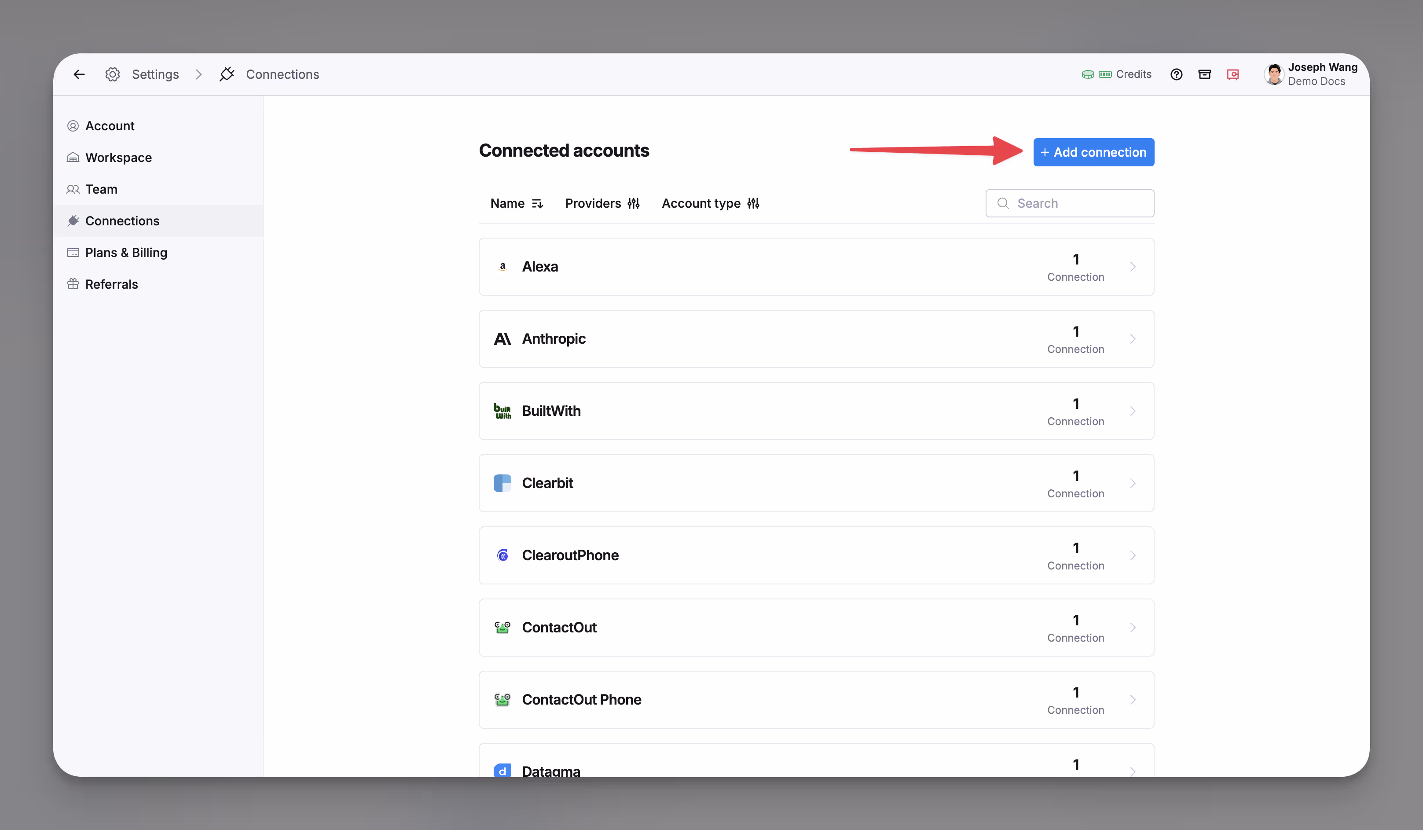Click the Team sidebar icon
1423x830 pixels.
tap(73, 189)
